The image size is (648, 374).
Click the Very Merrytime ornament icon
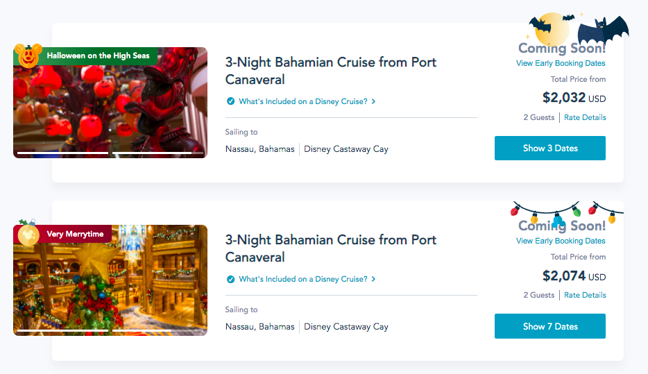(28, 234)
